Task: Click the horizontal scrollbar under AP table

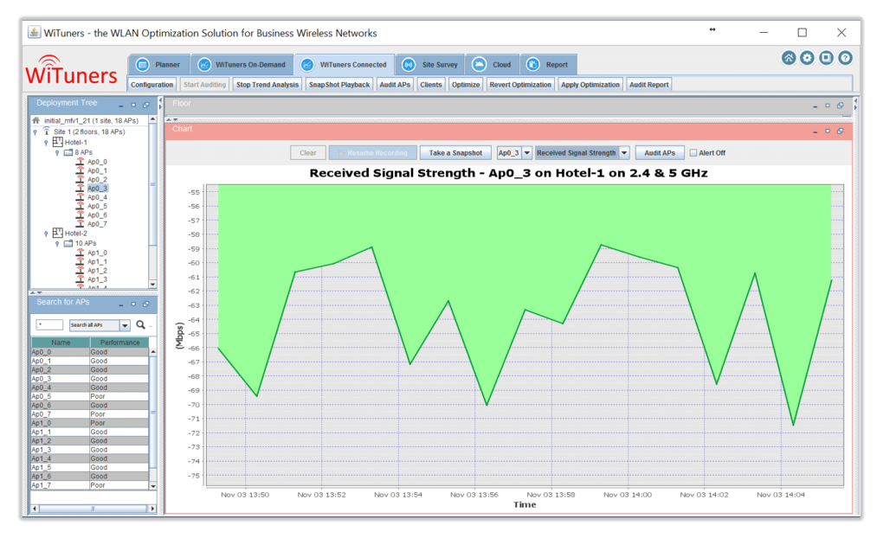Action: pos(93,509)
